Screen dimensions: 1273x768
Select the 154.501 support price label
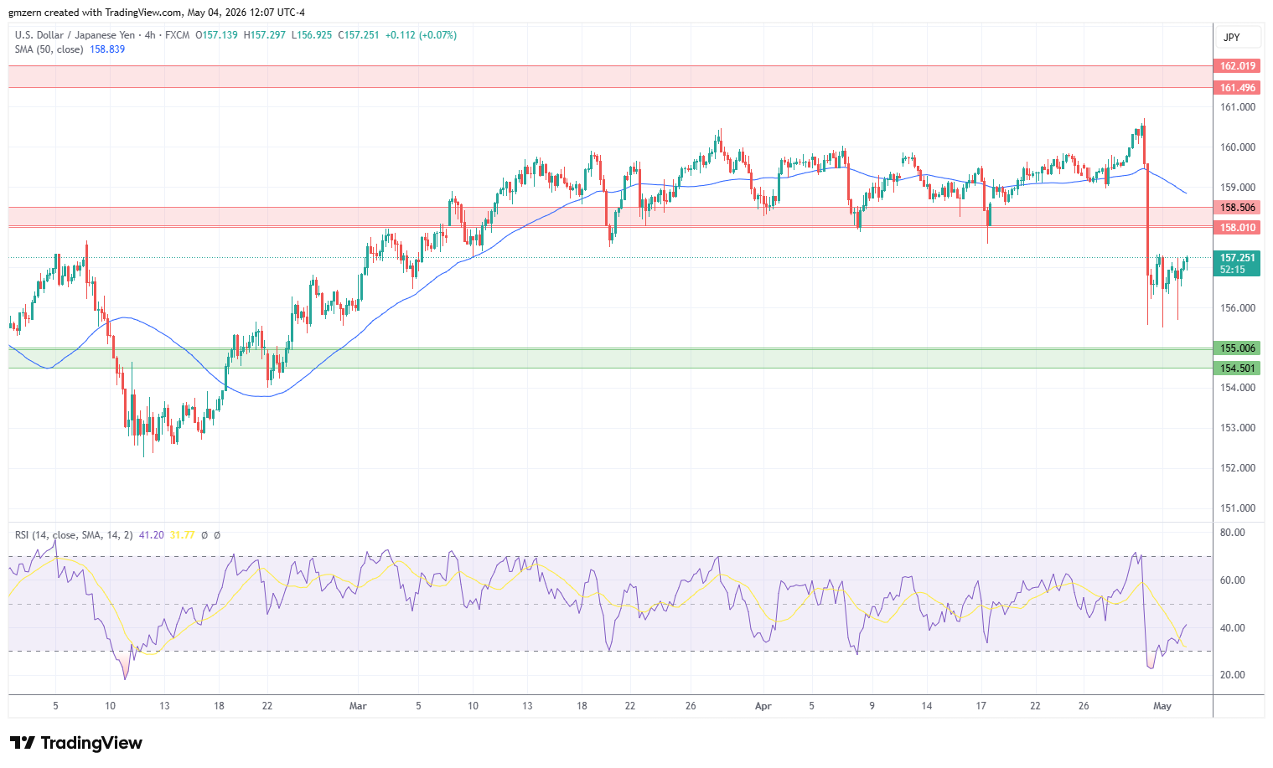click(x=1237, y=369)
